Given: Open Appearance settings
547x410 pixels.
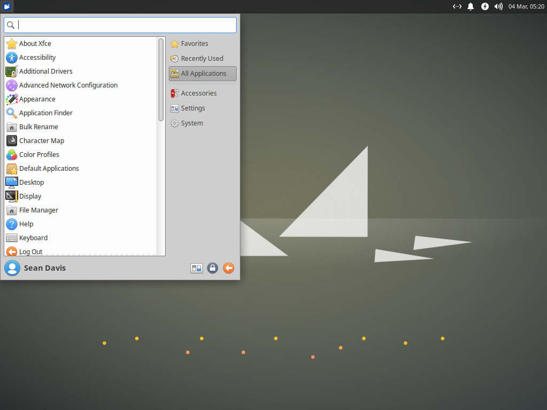Looking at the screenshot, I should coord(37,99).
